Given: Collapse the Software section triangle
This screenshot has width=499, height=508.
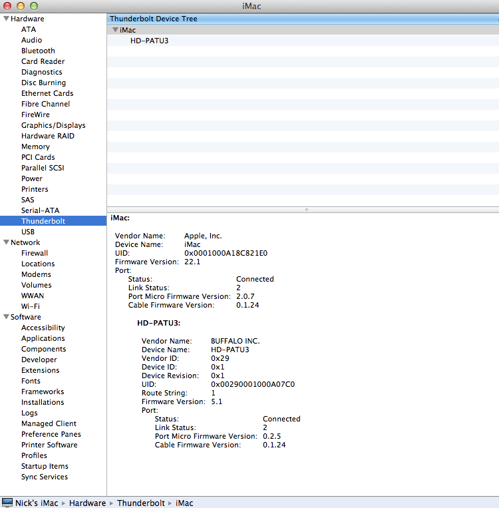Looking at the screenshot, I should 6,317.
